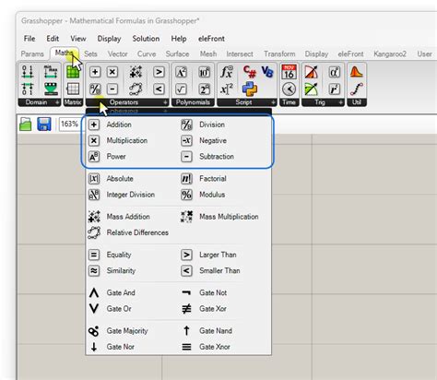The height and width of the screenshot is (380, 437).
Task: Open the Solution menu
Action: click(x=146, y=39)
